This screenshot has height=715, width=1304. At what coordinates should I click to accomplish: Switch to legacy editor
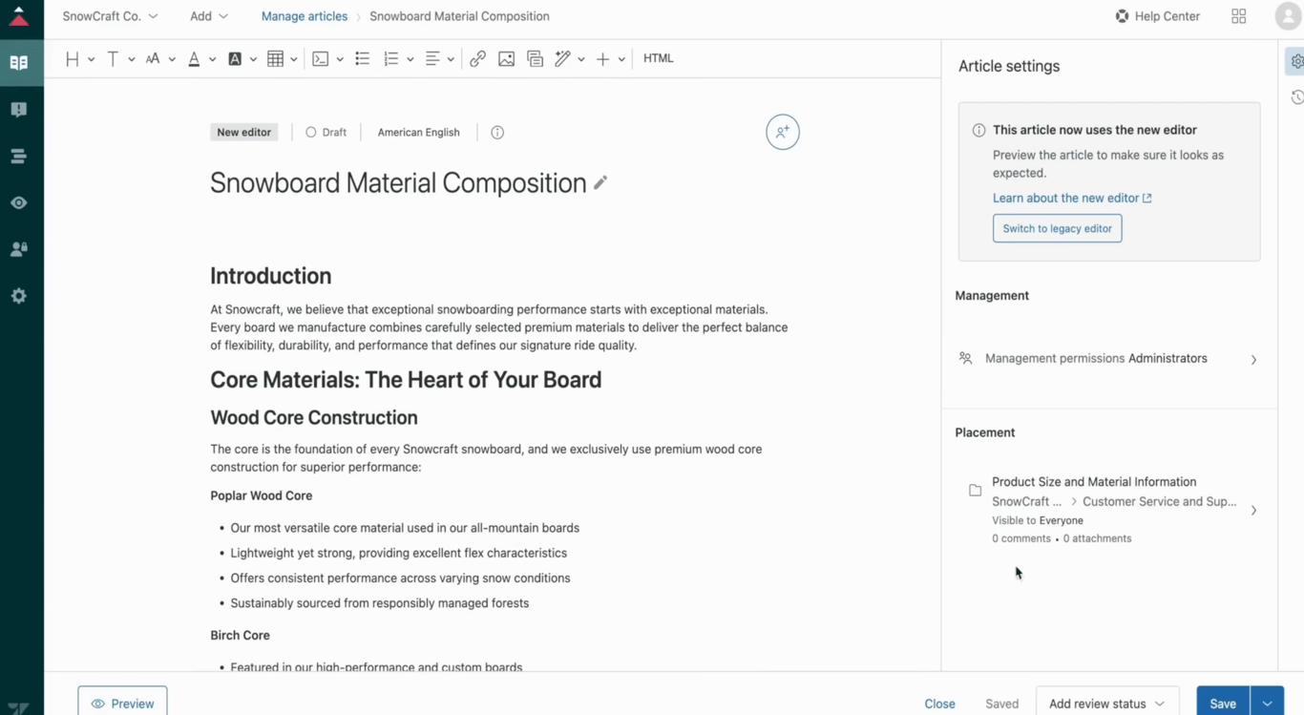point(1057,228)
